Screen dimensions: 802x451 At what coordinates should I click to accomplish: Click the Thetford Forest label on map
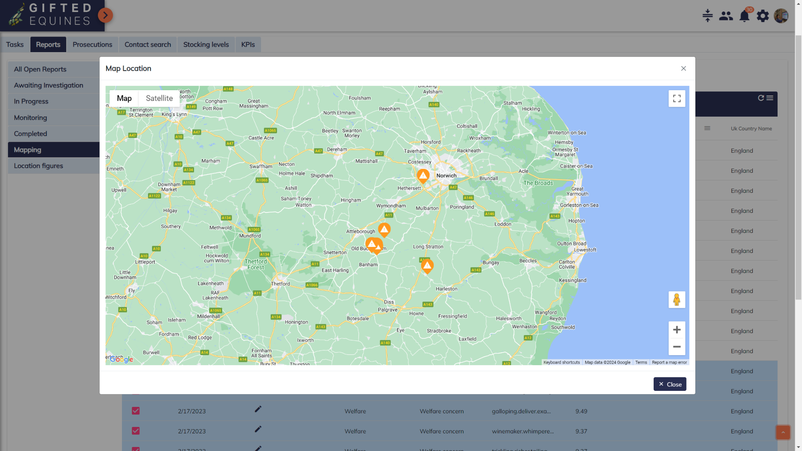click(x=256, y=265)
